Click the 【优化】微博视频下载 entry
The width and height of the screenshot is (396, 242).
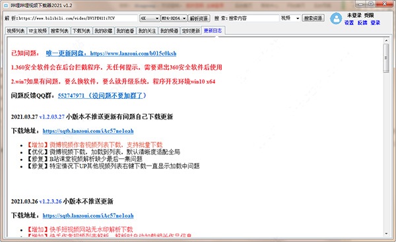(x=104, y=152)
